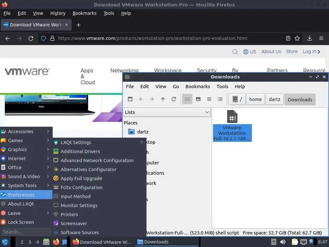Create new tab in file manager
The height and width of the screenshot is (247, 329).
[130, 99]
